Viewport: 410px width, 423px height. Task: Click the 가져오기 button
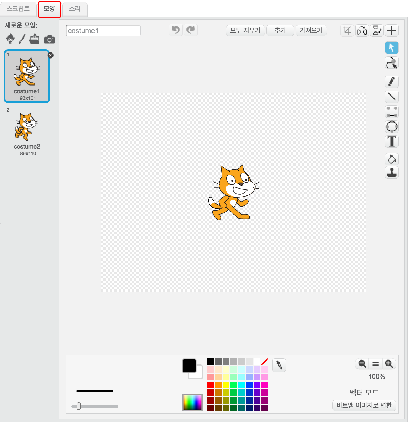coord(311,30)
